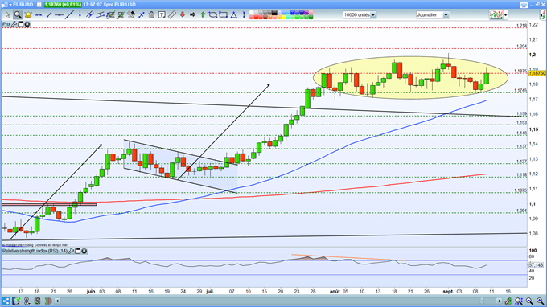This screenshot has width=547, height=307.
Task: Select the ruler measurement tool
Action: pos(171,15)
